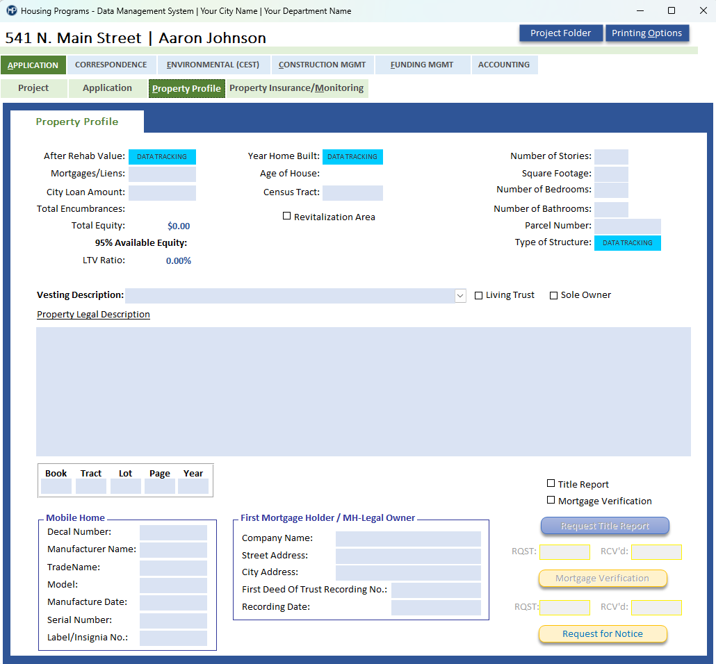Open Property Insurance/Monitoring sub-tab
The image size is (716, 664).
point(297,88)
